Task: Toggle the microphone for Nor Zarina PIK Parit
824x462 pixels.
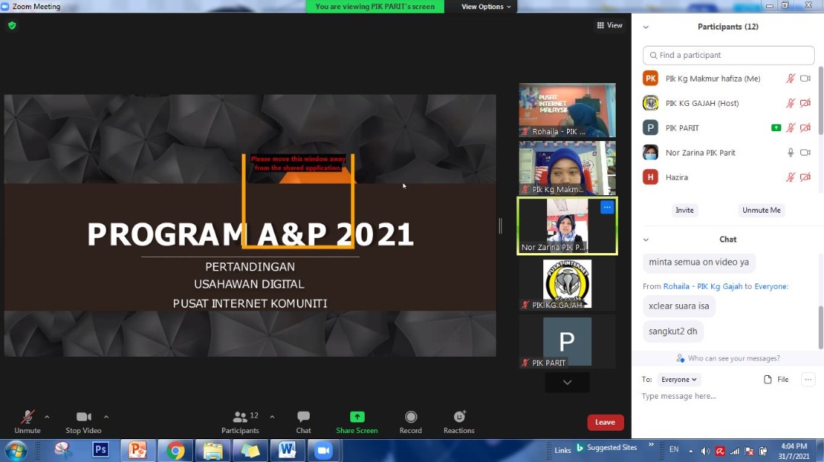Action: click(790, 152)
